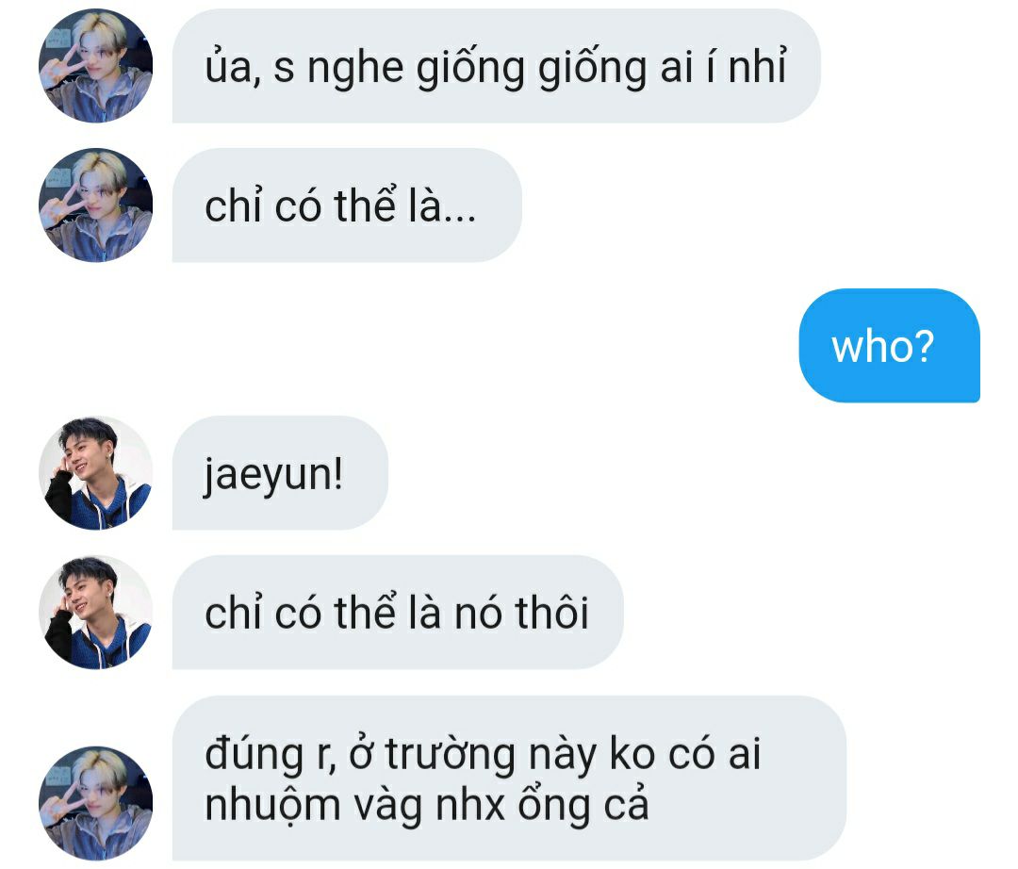Select message bubble 'chỉ có thể là nó thôi'
The image size is (1018, 869).
pyautogui.click(x=398, y=612)
